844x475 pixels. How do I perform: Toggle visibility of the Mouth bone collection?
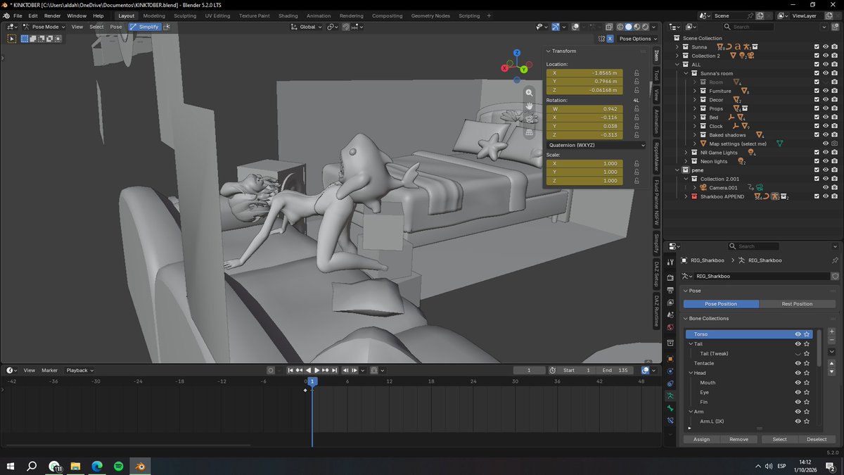[x=798, y=383]
